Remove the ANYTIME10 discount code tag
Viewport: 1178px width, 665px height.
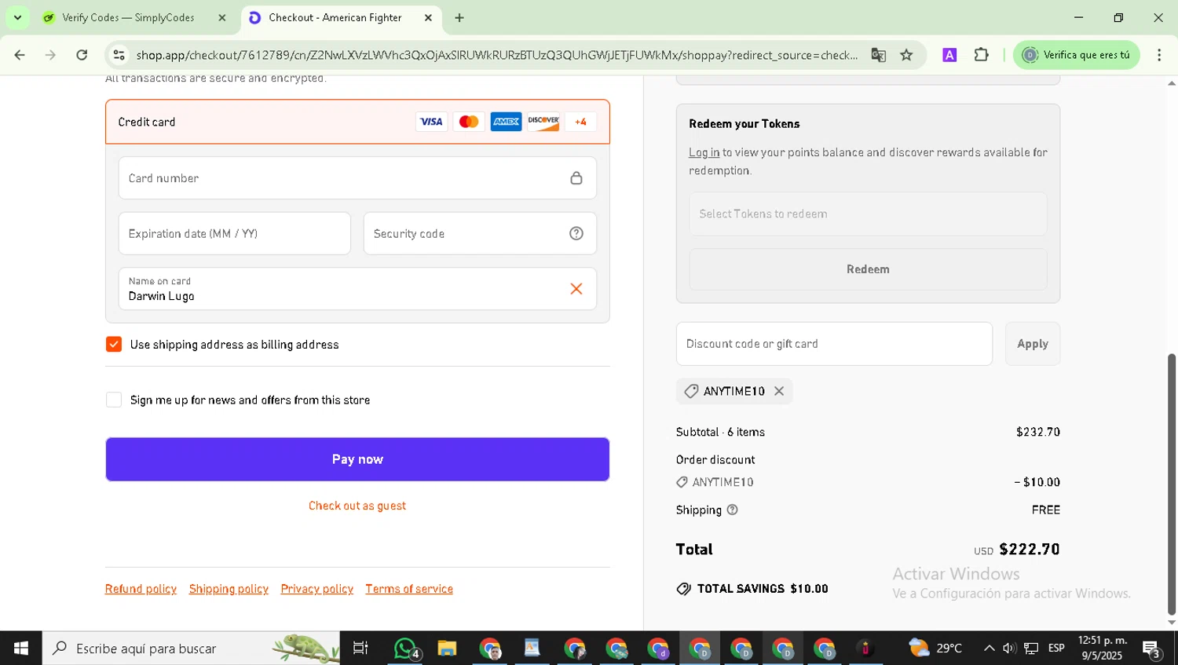[779, 391]
